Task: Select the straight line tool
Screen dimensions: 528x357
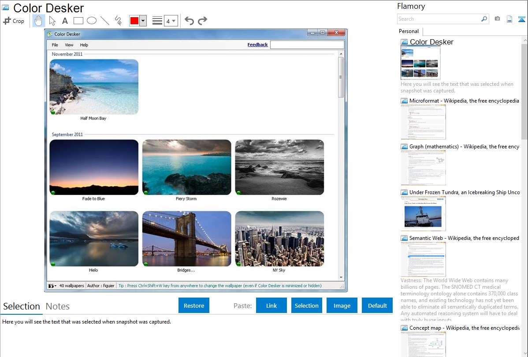Action: pos(105,21)
